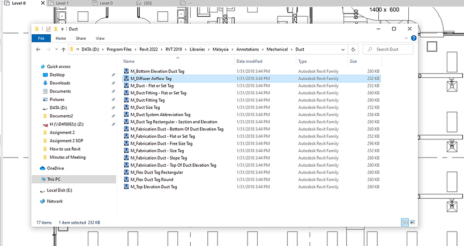The width and height of the screenshot is (464, 246).
Task: Expand chevron after Revit 2022 in breadcrumb
Action: point(162,49)
